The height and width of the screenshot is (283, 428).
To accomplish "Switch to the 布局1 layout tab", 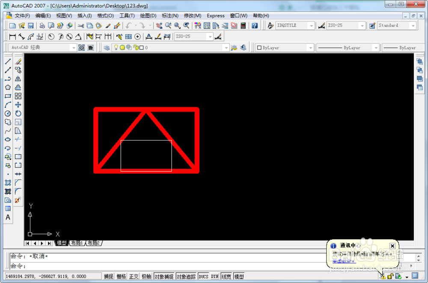I will click(x=77, y=243).
